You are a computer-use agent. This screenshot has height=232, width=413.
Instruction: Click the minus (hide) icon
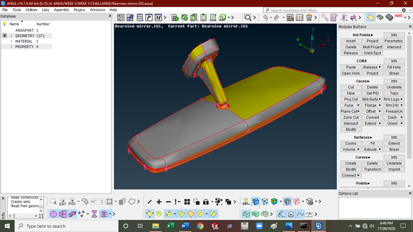[168, 202]
